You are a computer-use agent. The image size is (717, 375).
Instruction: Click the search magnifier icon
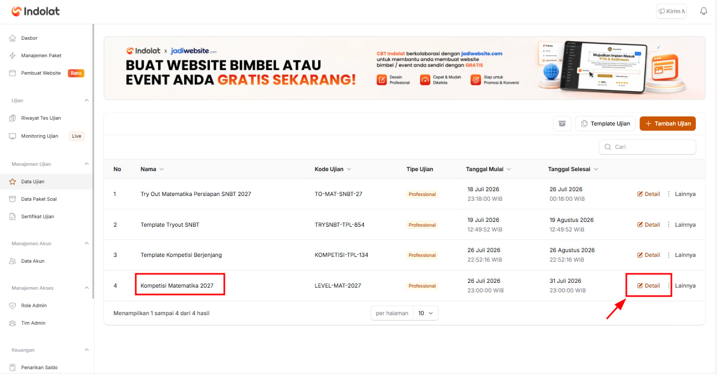608,147
